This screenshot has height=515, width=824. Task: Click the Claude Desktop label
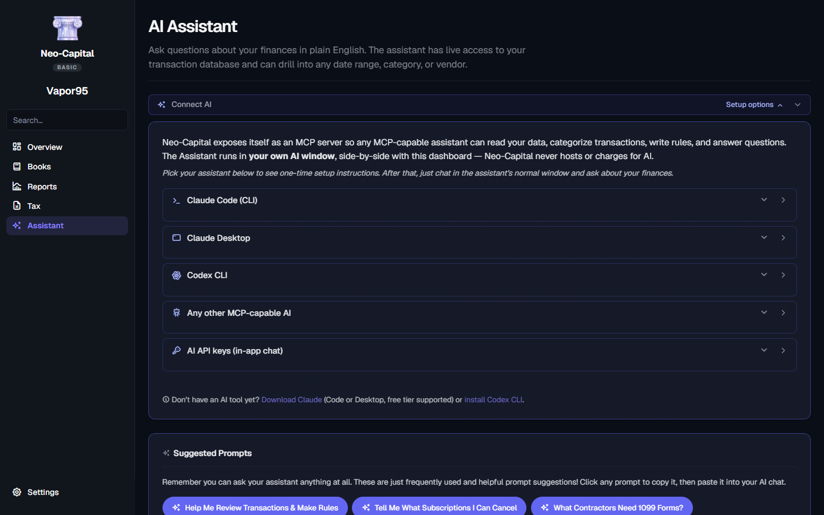(219, 238)
